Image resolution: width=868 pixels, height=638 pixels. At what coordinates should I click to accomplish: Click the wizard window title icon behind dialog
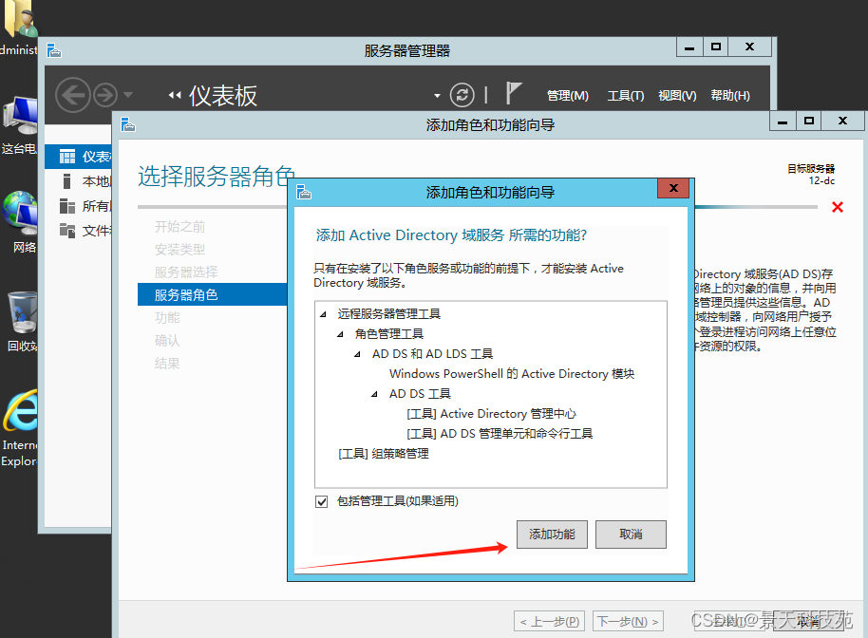(128, 124)
